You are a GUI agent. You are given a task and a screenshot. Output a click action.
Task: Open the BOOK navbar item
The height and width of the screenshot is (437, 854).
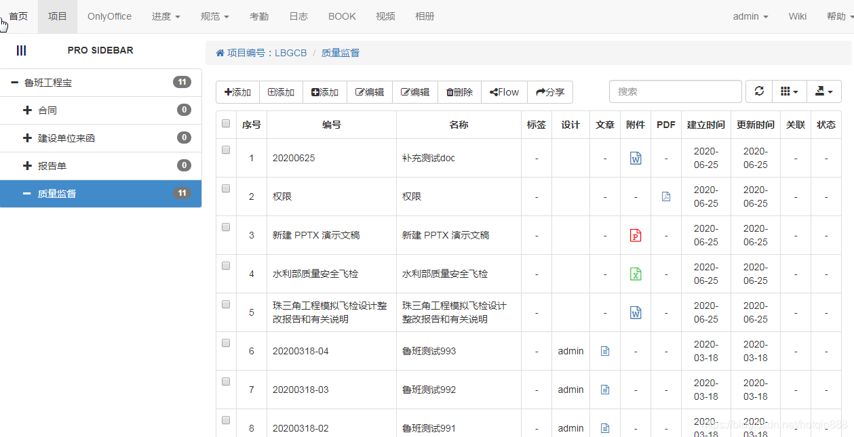342,16
